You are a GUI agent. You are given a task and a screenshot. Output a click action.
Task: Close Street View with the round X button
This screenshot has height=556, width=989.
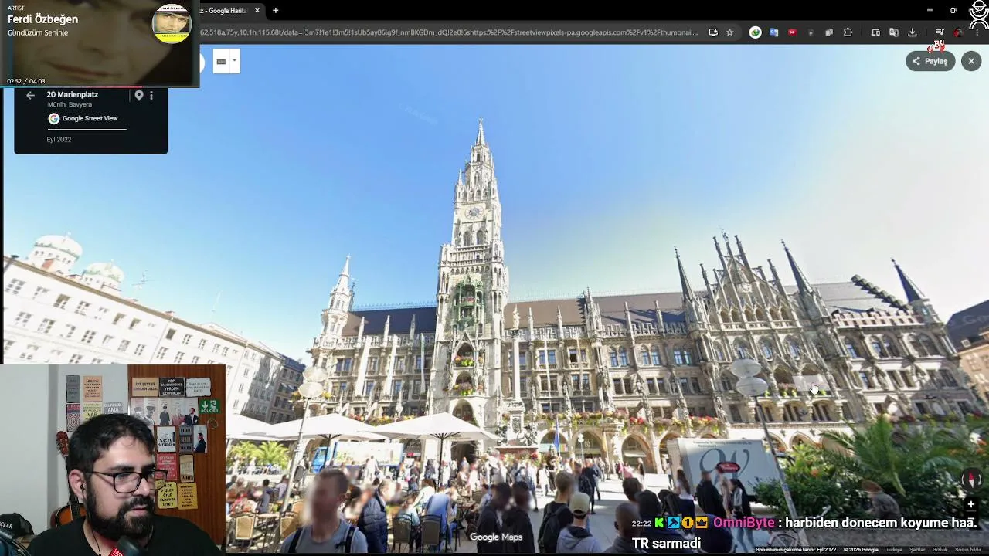[971, 61]
